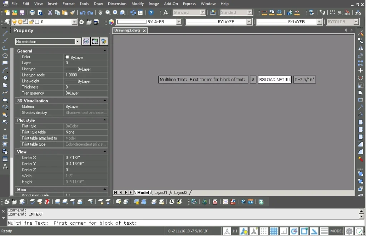Click the Help question mark icon
Image resolution: width=366 pixels, height=236 pixels.
pos(151,12)
